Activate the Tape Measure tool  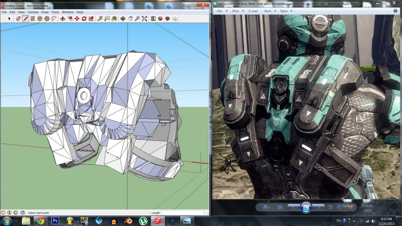pos(100,19)
